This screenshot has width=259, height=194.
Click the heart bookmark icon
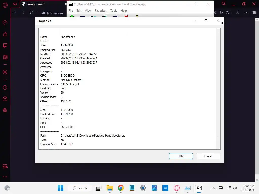[x=228, y=13]
